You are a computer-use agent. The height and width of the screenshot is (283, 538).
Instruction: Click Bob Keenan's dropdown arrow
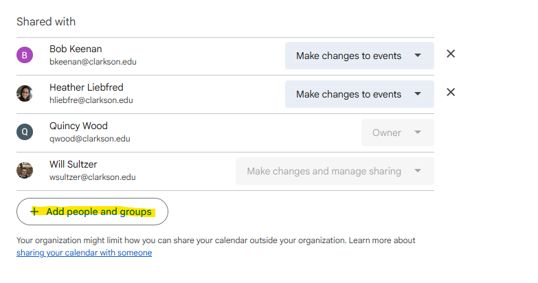coord(418,55)
